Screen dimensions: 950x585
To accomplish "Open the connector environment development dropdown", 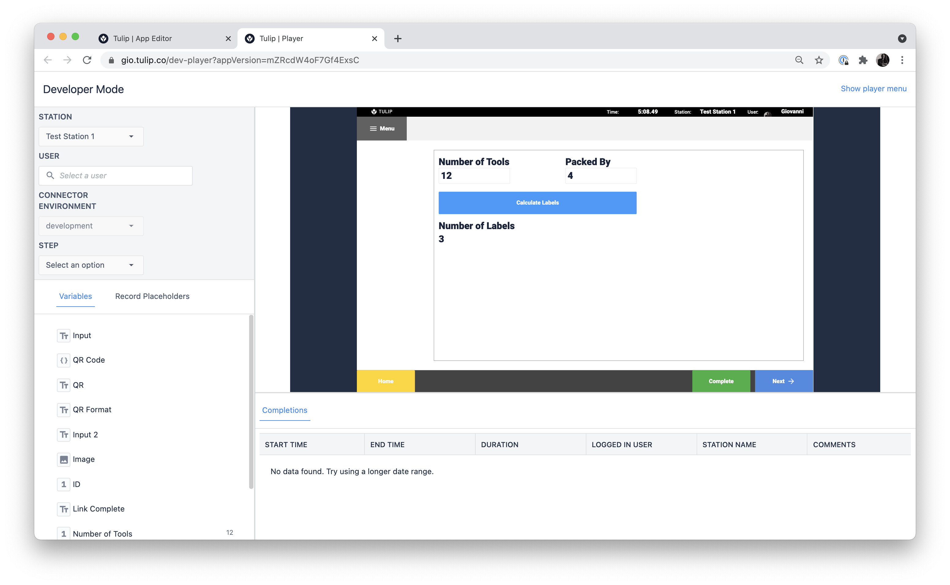I will (x=91, y=225).
